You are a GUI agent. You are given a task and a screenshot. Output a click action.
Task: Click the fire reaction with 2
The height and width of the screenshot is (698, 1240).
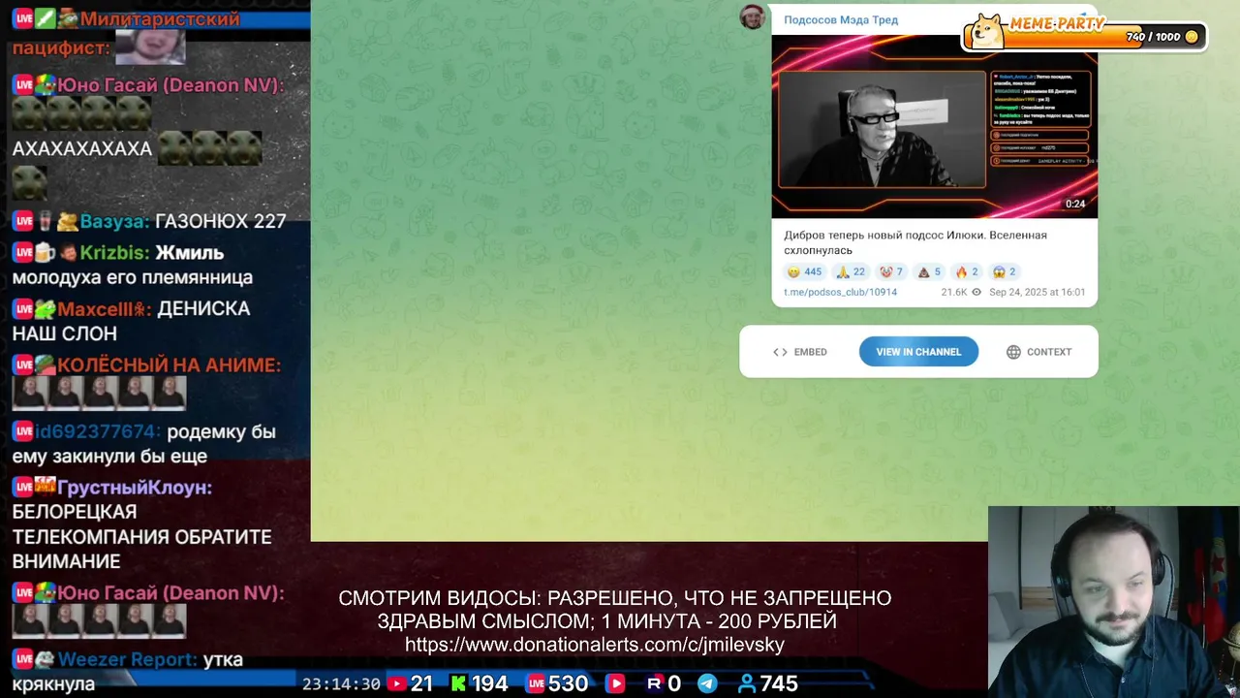coord(967,271)
